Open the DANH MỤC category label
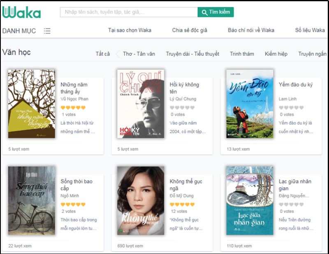Screen dimensions: 329x254 click(19, 31)
